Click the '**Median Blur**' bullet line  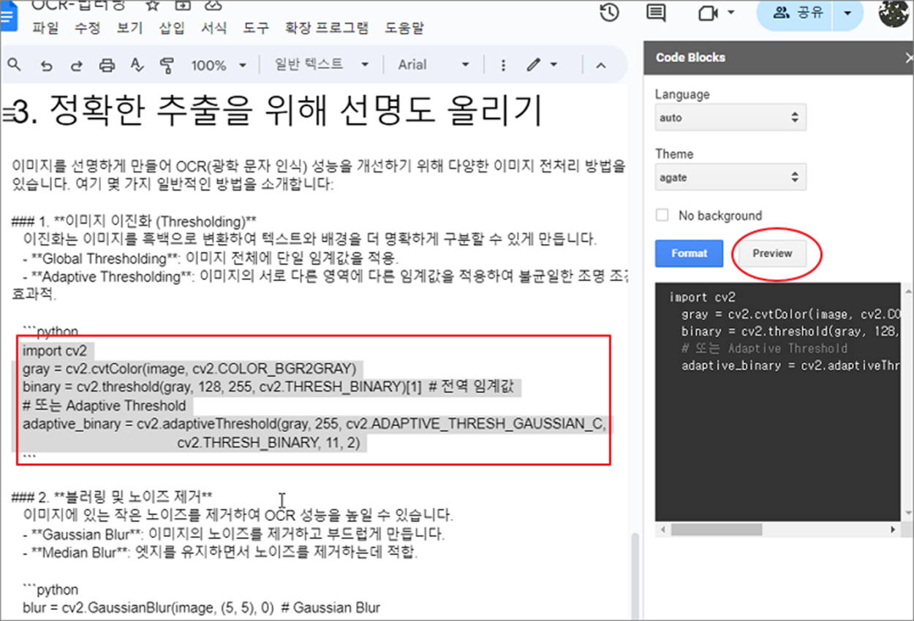click(x=220, y=552)
